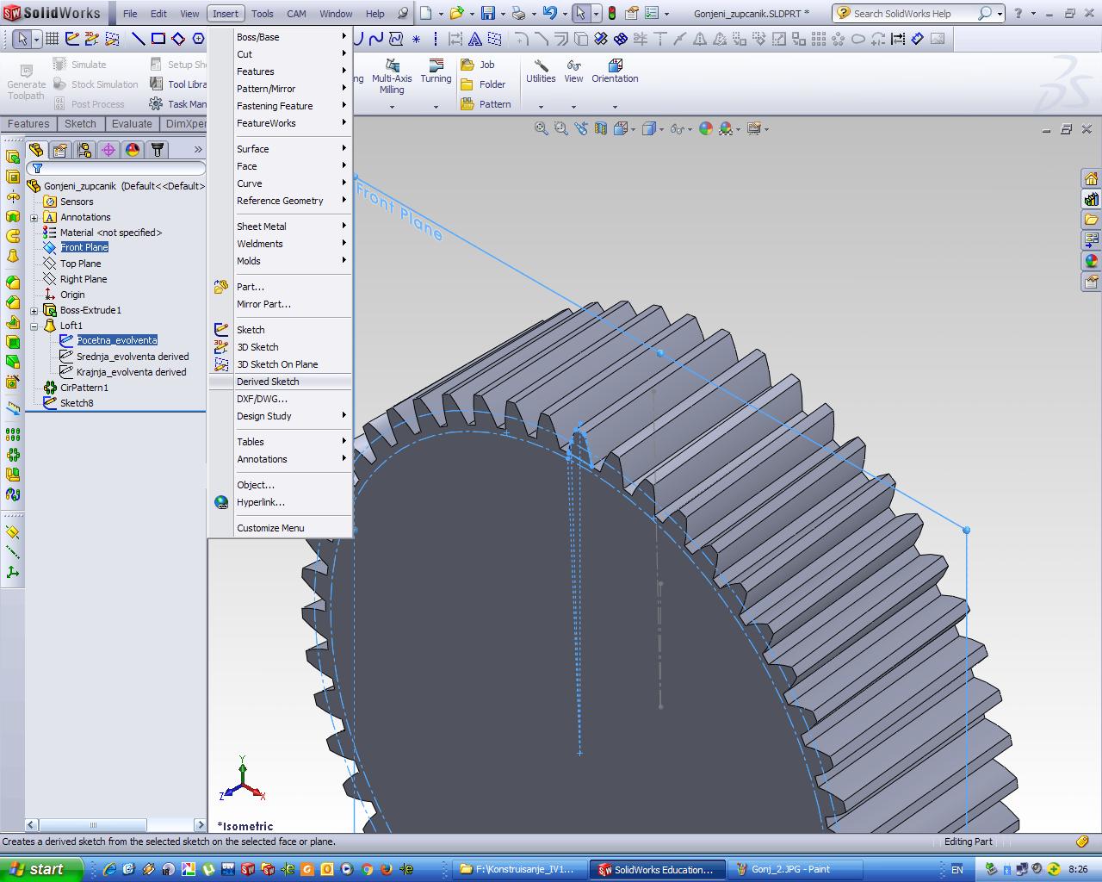Click Edit Appearance color sphere icon
Image resolution: width=1102 pixels, height=882 pixels.
706,128
